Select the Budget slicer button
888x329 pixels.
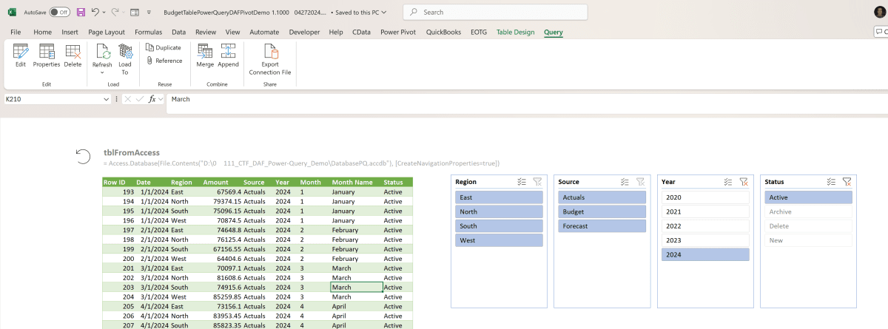click(x=602, y=211)
